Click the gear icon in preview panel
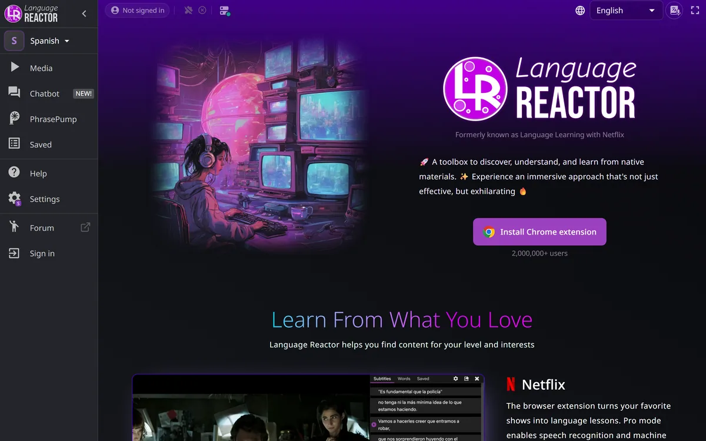This screenshot has height=441, width=706. tap(455, 379)
